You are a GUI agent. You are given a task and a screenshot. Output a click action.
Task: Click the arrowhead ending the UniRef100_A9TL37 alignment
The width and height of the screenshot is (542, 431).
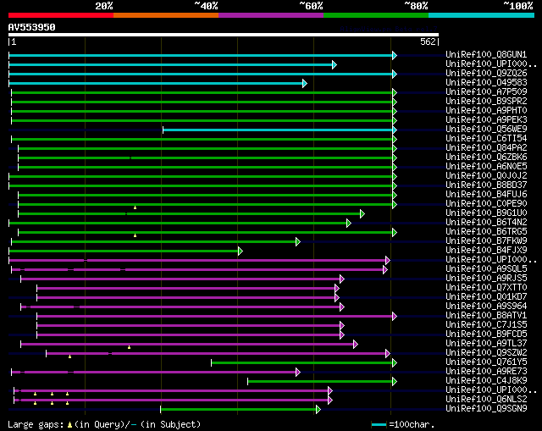[356, 345]
